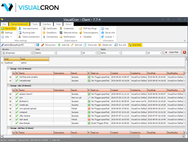Show Client connections
This screenshot has width=188, height=142.
29,37
